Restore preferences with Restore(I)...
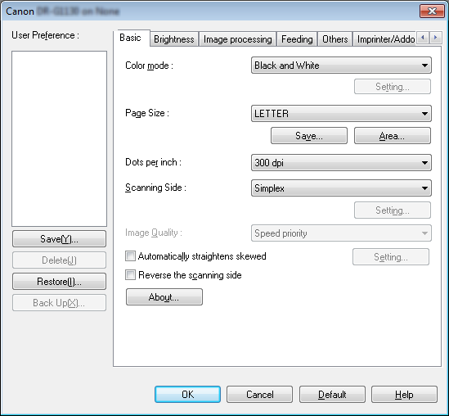Image resolution: width=449 pixels, height=416 pixels. click(59, 282)
